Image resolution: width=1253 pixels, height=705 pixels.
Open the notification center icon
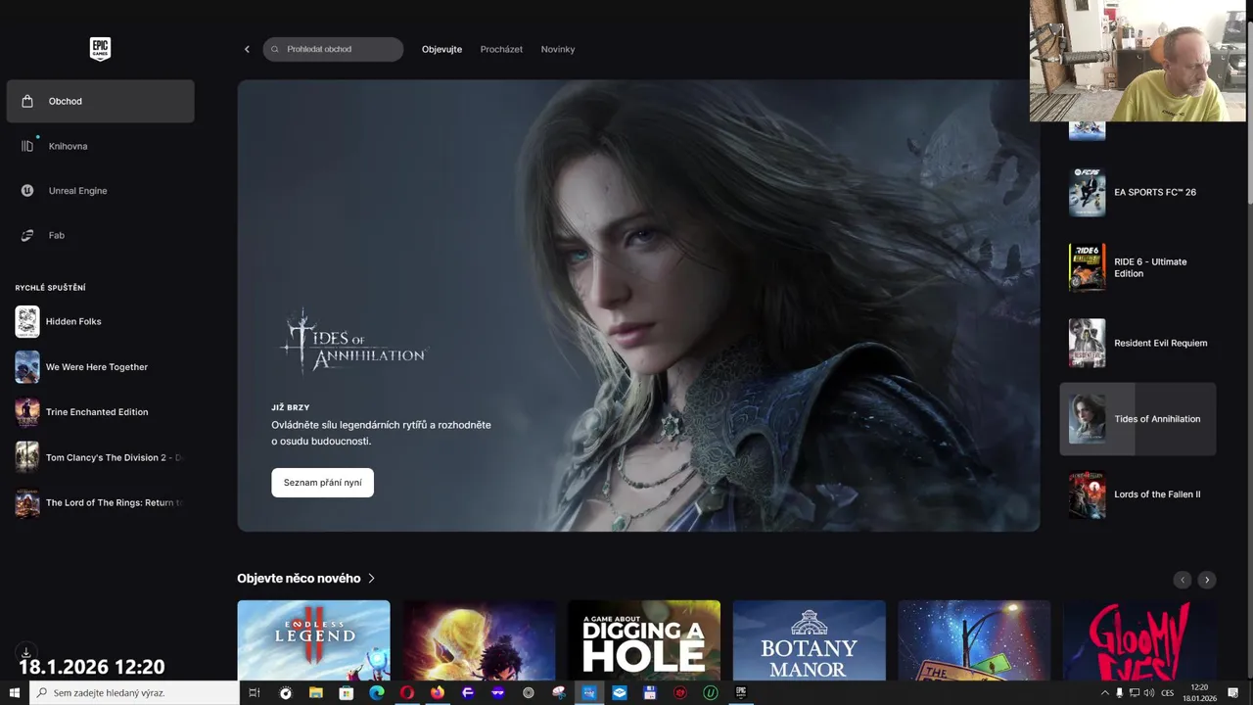pyautogui.click(x=1234, y=692)
